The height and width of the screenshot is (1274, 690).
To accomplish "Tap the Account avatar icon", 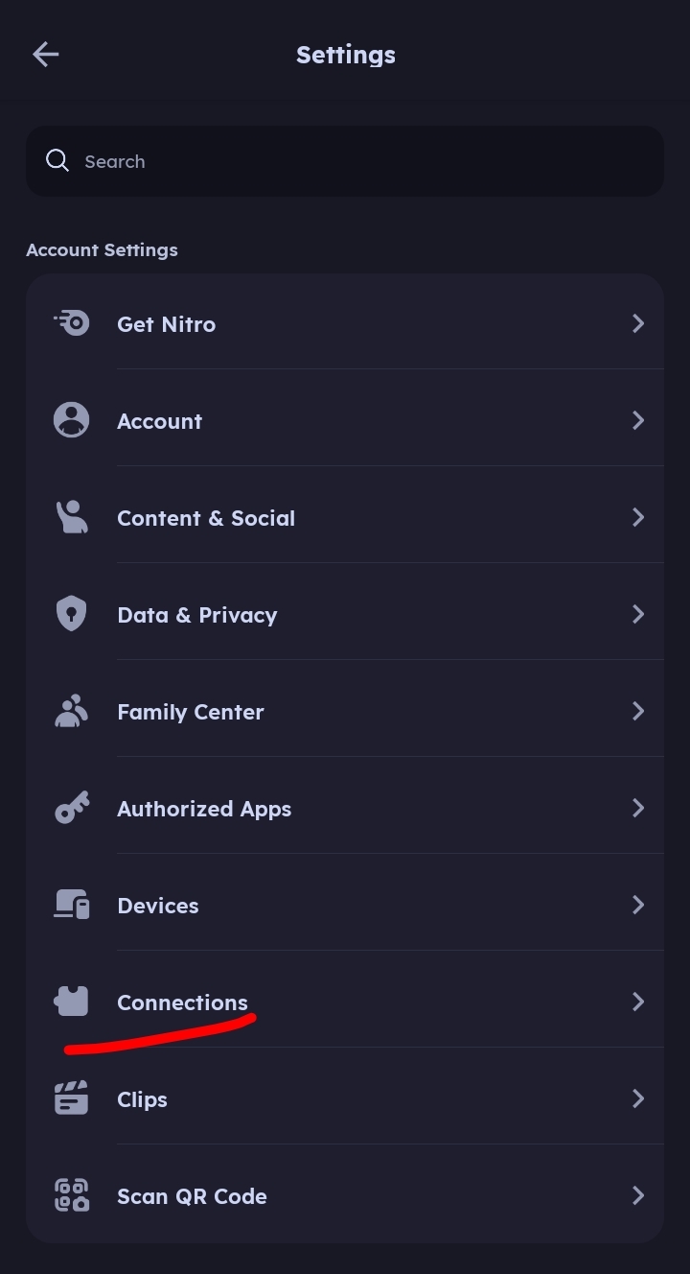I will 72,420.
